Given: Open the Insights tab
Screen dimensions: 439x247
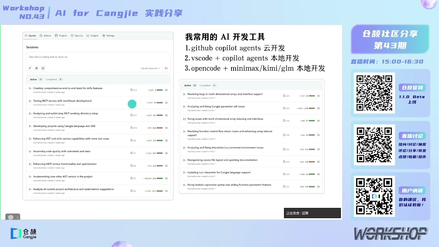Looking at the screenshot, I should pos(93,36).
